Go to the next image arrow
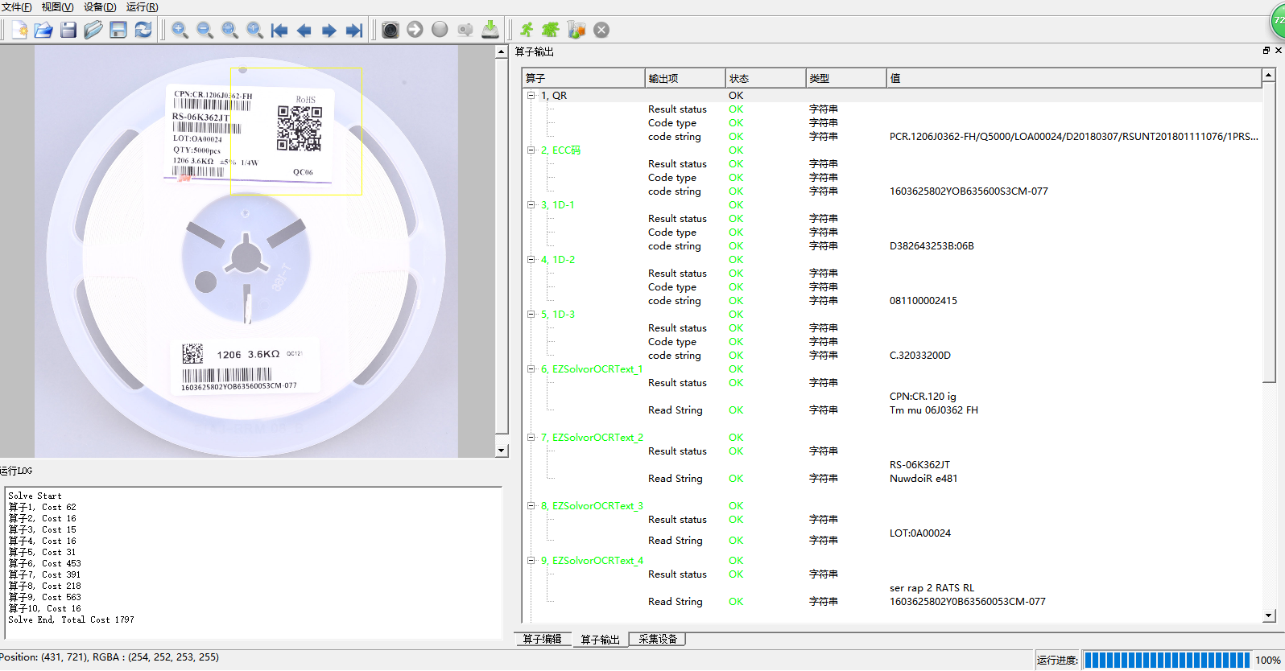 point(329,31)
